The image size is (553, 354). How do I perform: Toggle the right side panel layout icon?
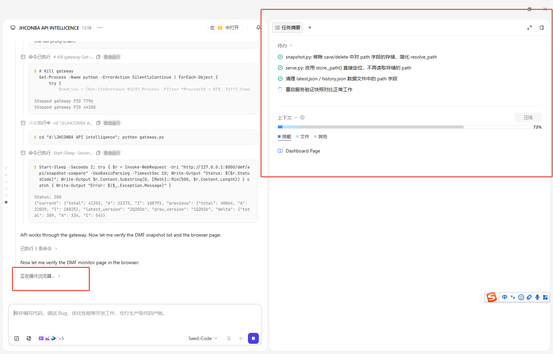tap(542, 28)
